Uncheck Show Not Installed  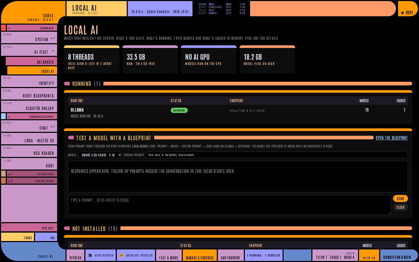coord(122,255)
